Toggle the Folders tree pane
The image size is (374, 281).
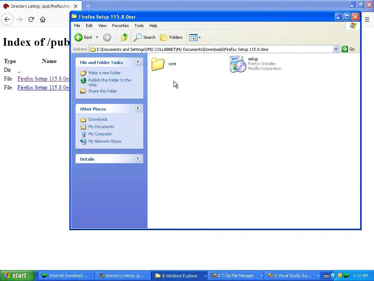click(x=171, y=37)
